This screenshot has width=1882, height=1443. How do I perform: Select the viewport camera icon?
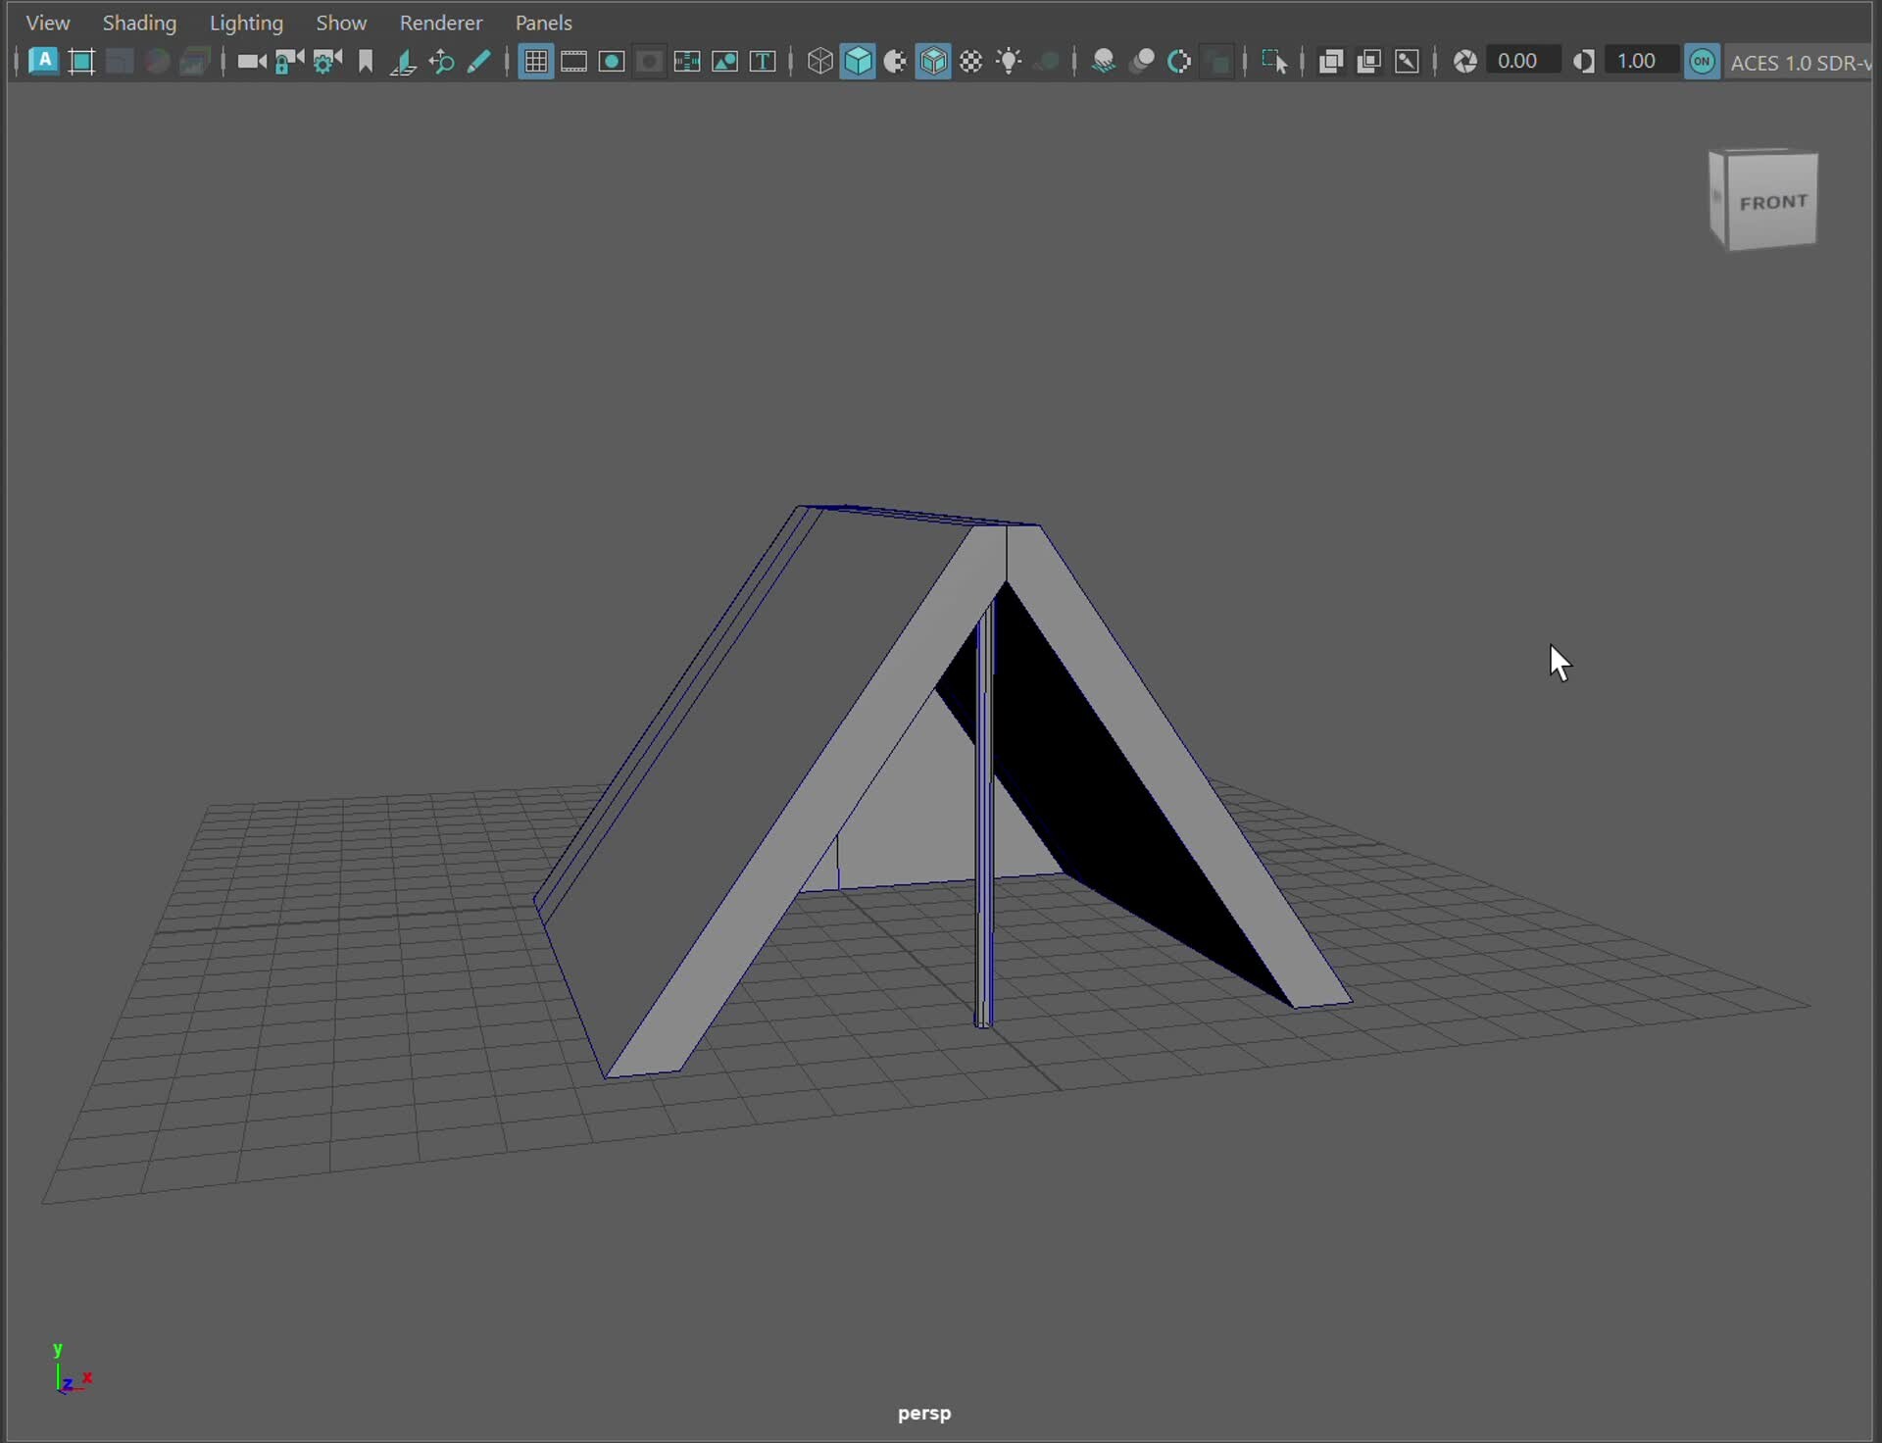[251, 61]
